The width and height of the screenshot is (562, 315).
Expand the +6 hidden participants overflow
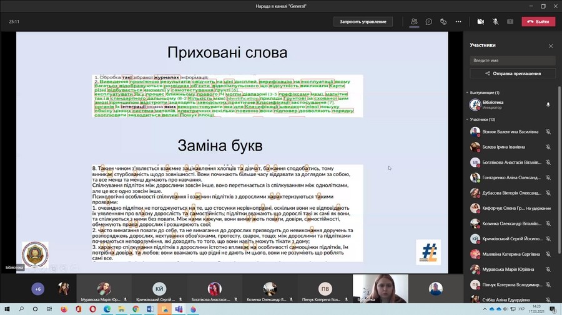pos(37,289)
